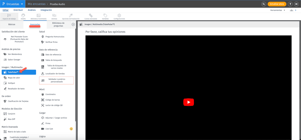Add Tabla de búsqueda de varios niveles
The width and height of the screenshot is (301, 140).
click(x=56, y=67)
